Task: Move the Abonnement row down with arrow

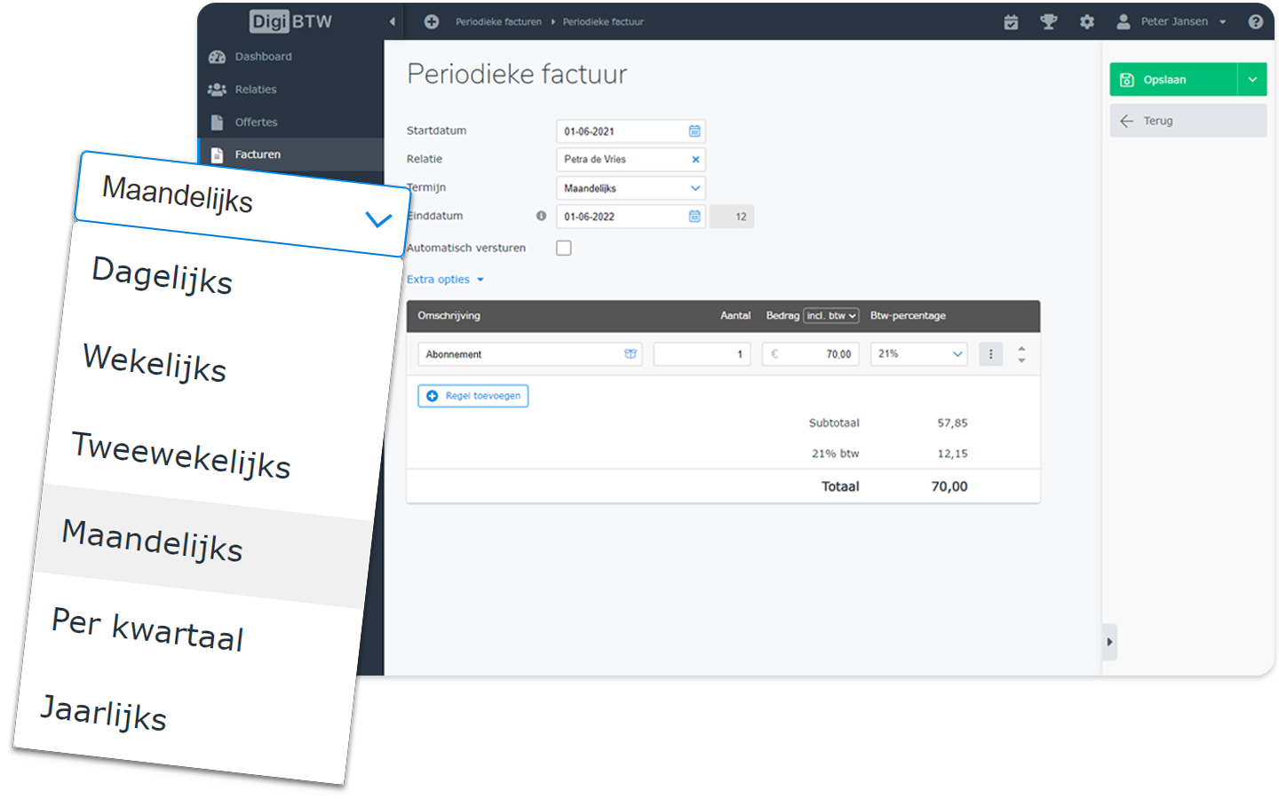Action: [1021, 360]
